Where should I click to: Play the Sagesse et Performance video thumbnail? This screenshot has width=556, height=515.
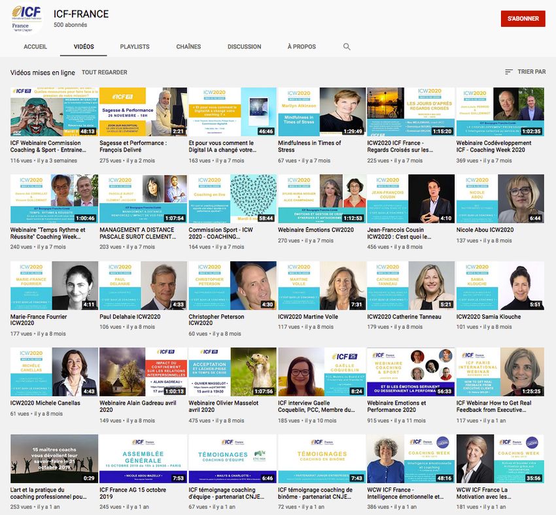(x=143, y=112)
